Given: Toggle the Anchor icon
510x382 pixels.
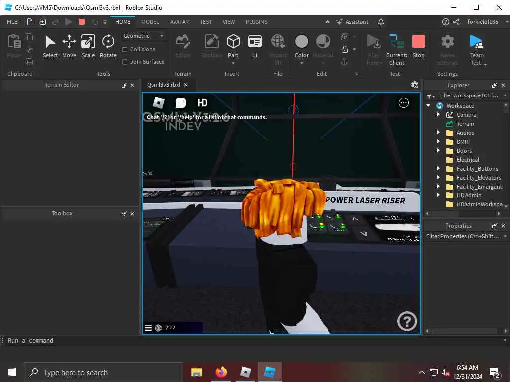Looking at the screenshot, I should click(x=344, y=62).
